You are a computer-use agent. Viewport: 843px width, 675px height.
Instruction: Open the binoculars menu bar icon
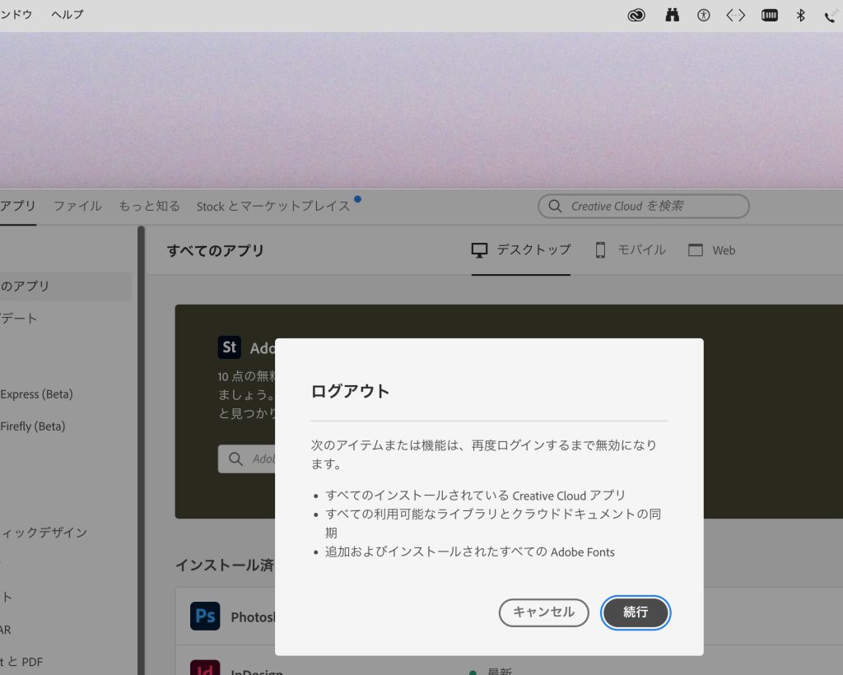pyautogui.click(x=672, y=15)
